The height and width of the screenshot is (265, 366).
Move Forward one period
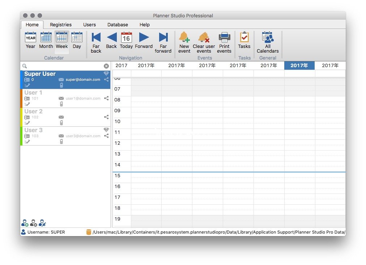(144, 40)
